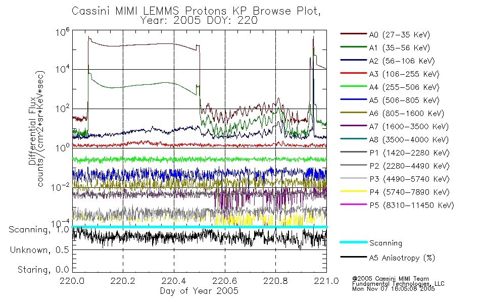Click the A7 (1600-3500 KeV) legend label
480x303 pixels.
[x=409, y=127]
